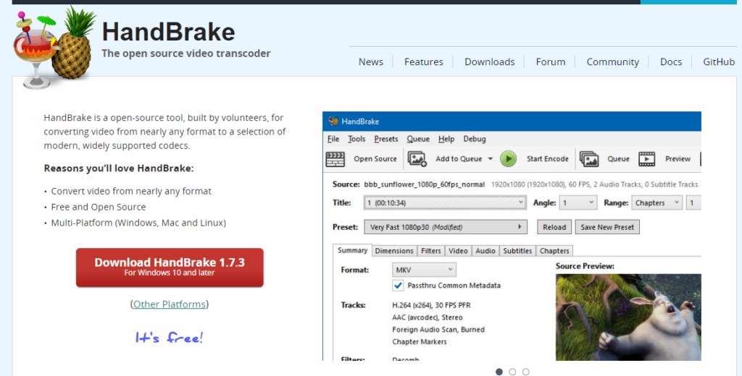Expand the Preset Very Fast 1080p30 selector
Image resolution: width=742 pixels, height=376 pixels.
tap(446, 227)
